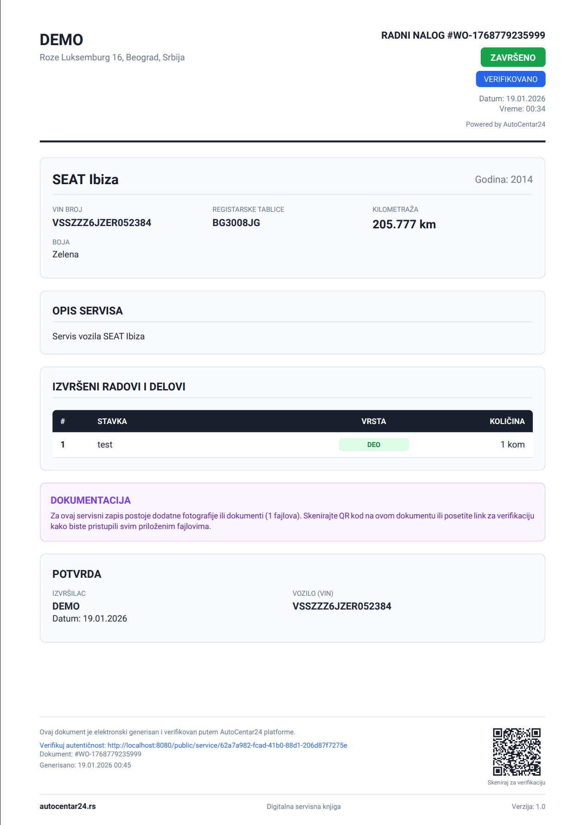Open the localhost verification link
The height and width of the screenshot is (825, 583).
click(x=227, y=745)
